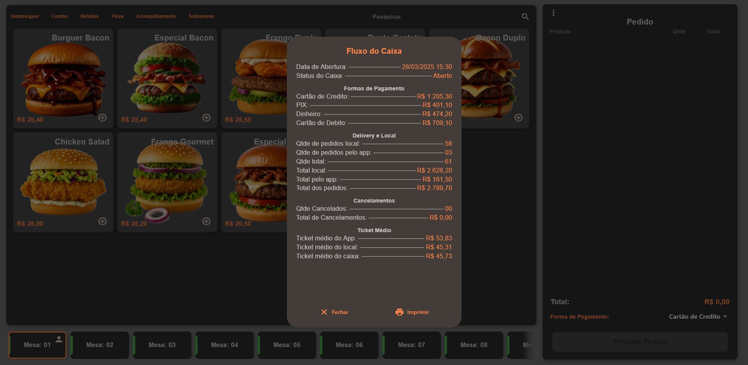Viewport: 748px width, 365px height.
Task: Click the Dinheiro value R$ 474,20
Action: pyautogui.click(x=437, y=114)
